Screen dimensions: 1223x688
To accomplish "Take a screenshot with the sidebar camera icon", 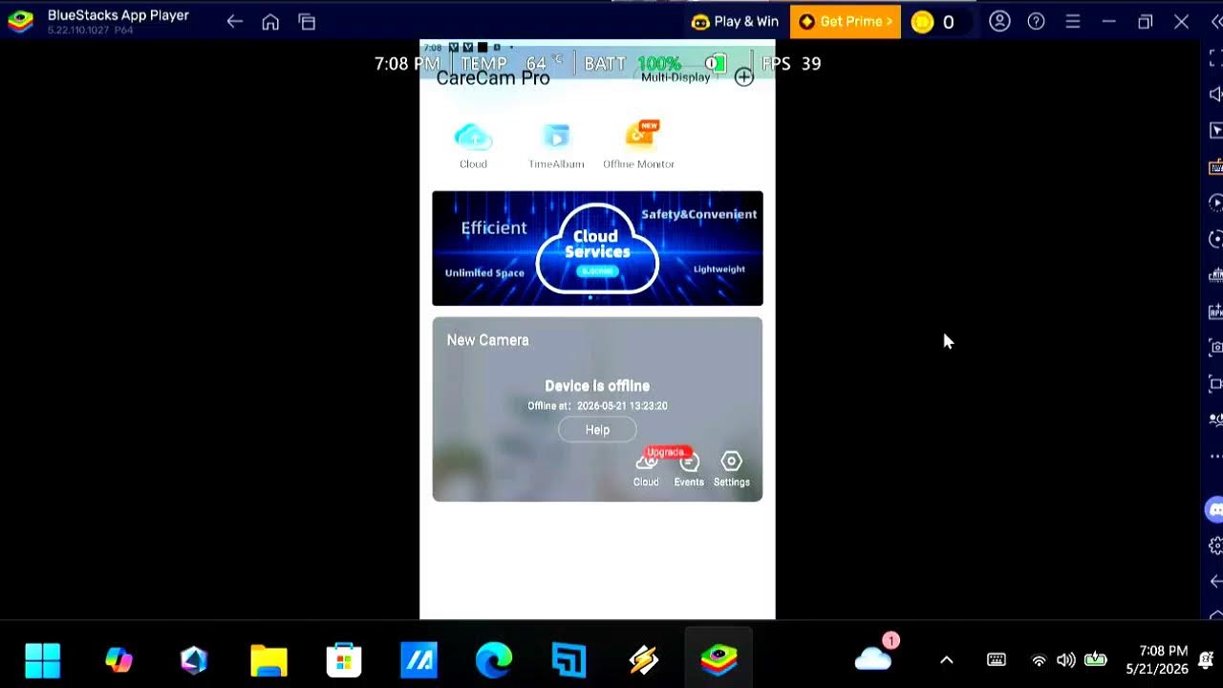I will (1216, 347).
